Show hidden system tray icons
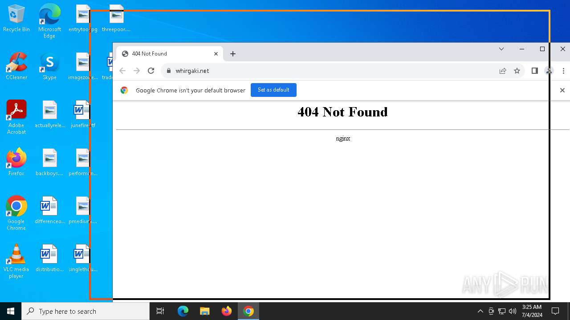This screenshot has width=570, height=320. pos(480,311)
